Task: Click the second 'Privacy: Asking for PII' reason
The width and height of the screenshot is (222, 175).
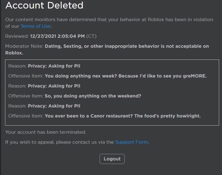Action: 54,86
